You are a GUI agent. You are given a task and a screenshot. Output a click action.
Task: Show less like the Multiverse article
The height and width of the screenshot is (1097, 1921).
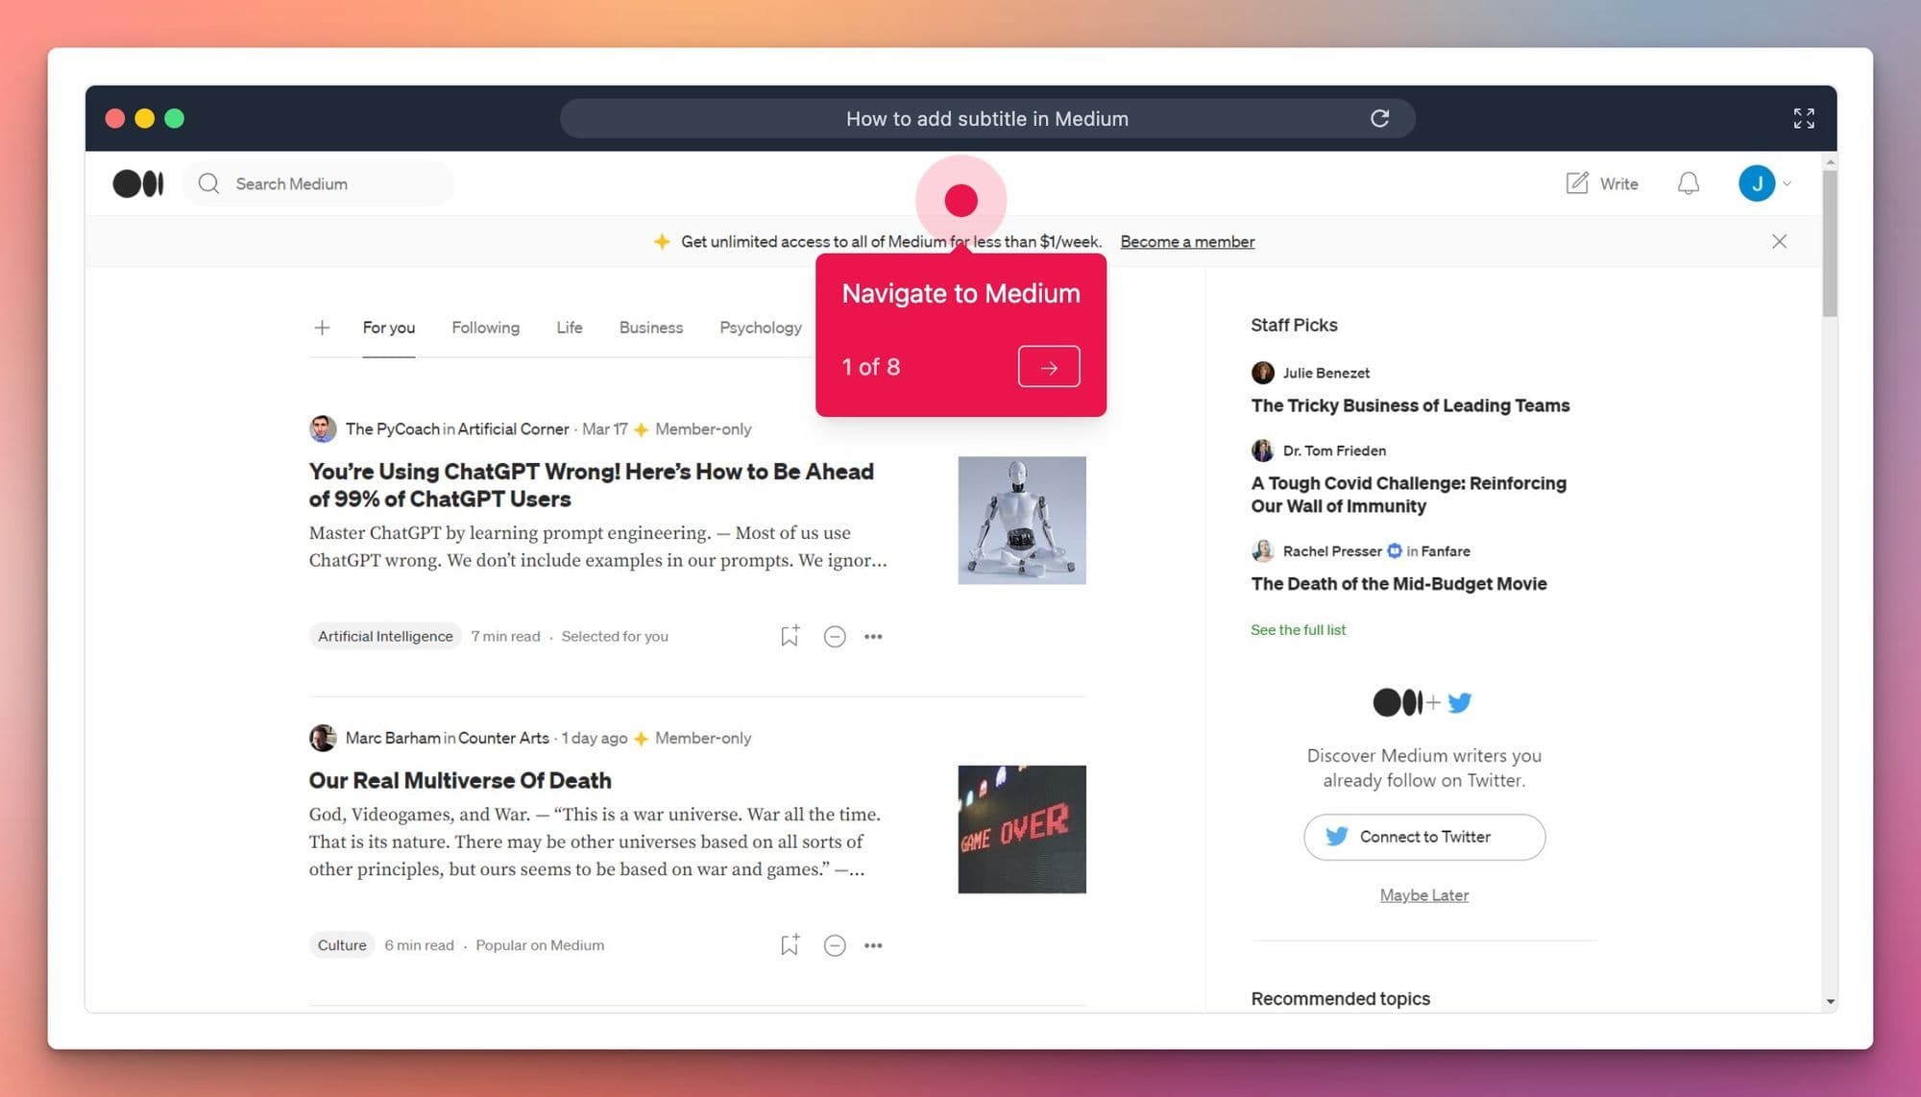834,945
